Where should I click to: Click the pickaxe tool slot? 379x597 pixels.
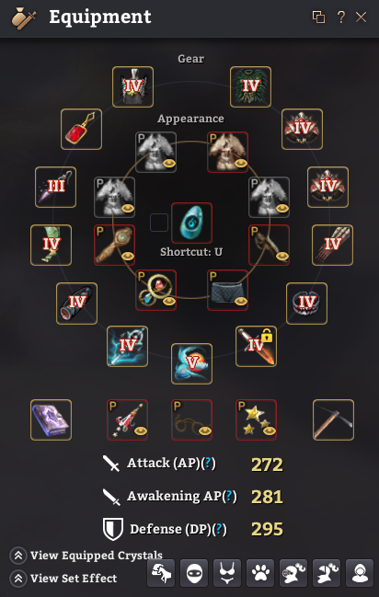tap(333, 419)
